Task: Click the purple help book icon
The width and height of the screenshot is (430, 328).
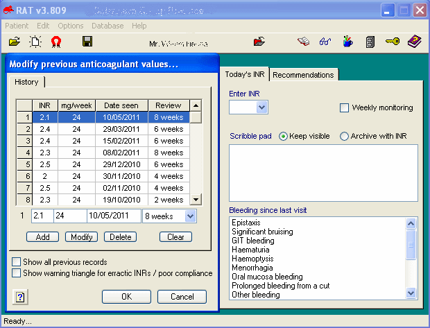Action: point(414,42)
